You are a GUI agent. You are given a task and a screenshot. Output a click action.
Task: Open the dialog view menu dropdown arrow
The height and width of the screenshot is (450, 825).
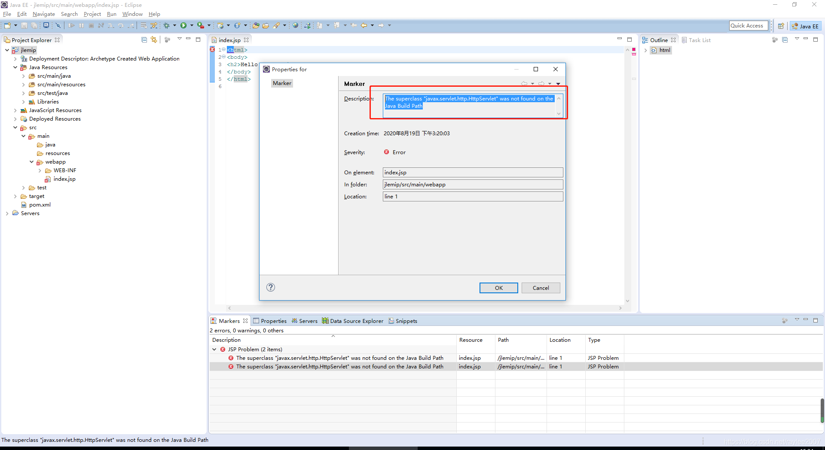tap(558, 84)
